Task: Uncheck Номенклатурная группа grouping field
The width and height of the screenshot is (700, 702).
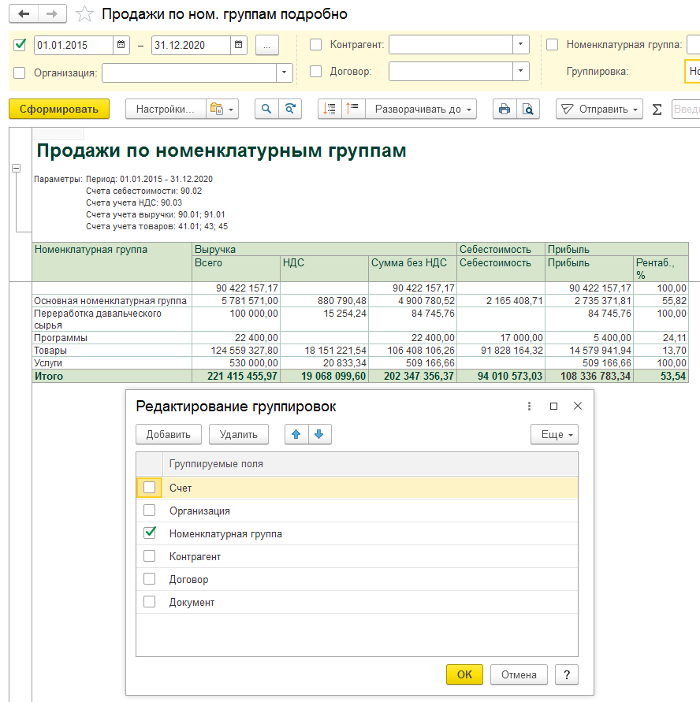Action: tap(150, 533)
